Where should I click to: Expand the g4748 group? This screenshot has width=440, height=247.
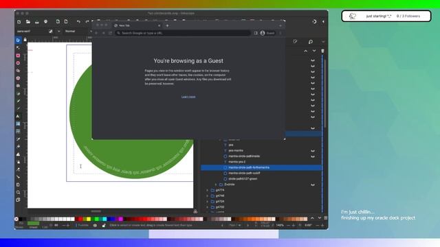[208, 196]
